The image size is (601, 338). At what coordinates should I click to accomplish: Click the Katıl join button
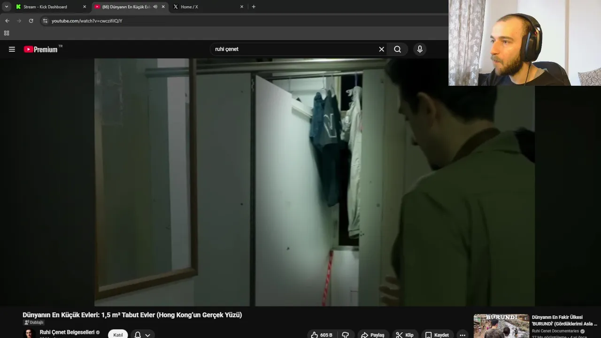[x=118, y=335]
